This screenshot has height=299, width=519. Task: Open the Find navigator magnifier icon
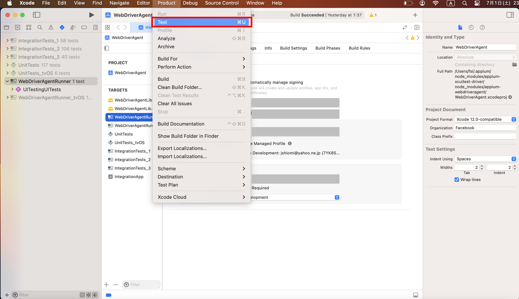tap(40, 27)
